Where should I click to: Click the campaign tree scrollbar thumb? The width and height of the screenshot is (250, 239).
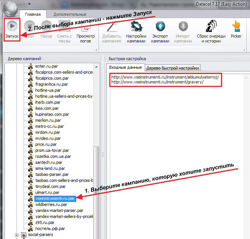coord(96,192)
